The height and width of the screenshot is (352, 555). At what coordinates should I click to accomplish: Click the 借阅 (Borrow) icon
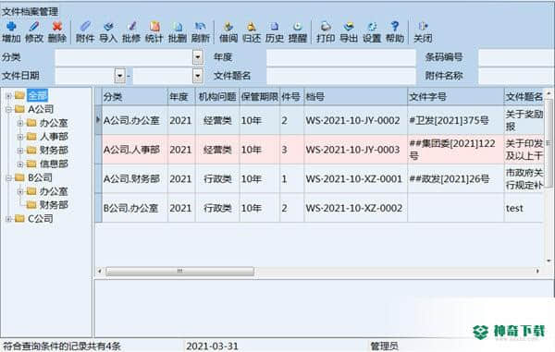(228, 26)
